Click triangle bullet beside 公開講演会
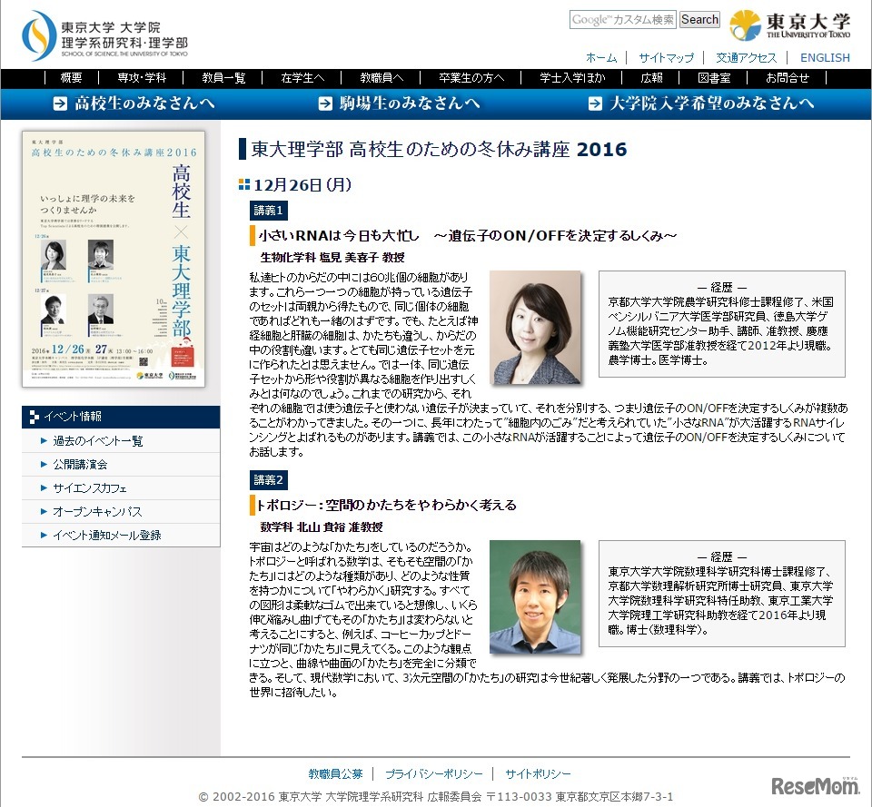The image size is (872, 807). pos(44,464)
